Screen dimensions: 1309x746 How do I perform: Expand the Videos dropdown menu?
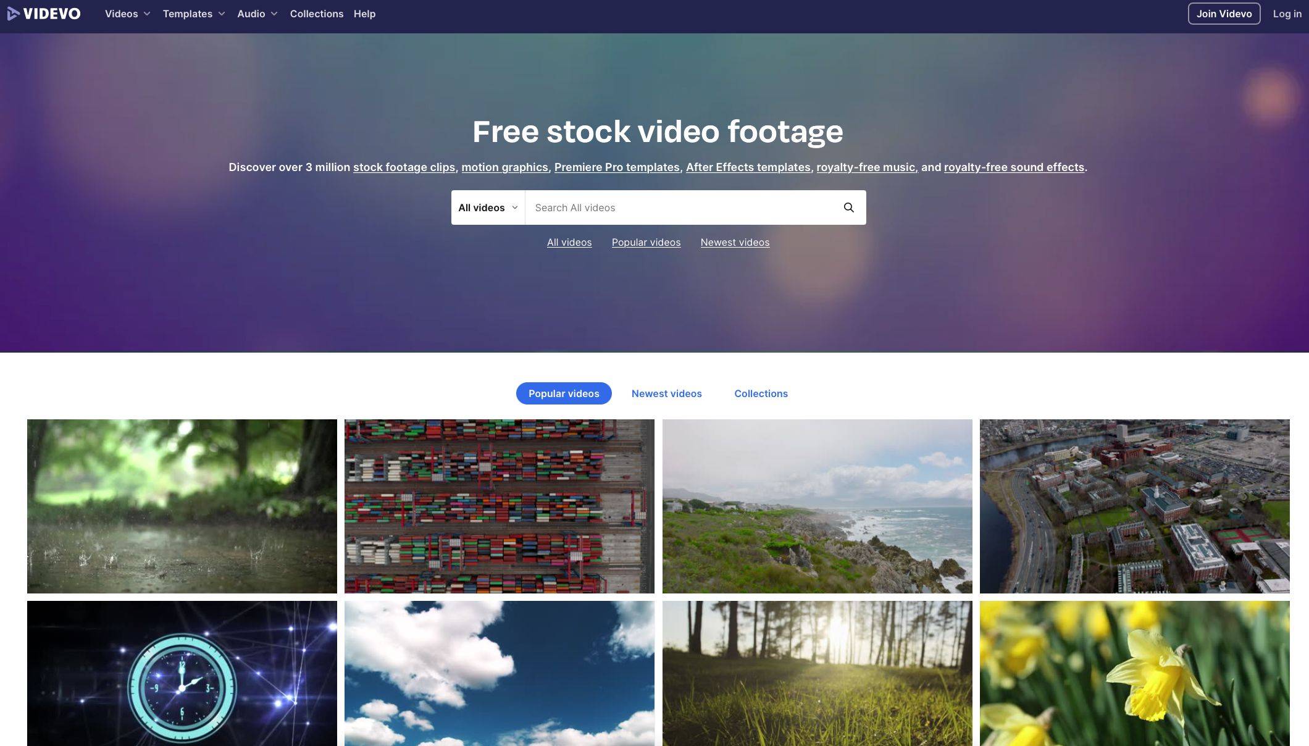pos(128,12)
